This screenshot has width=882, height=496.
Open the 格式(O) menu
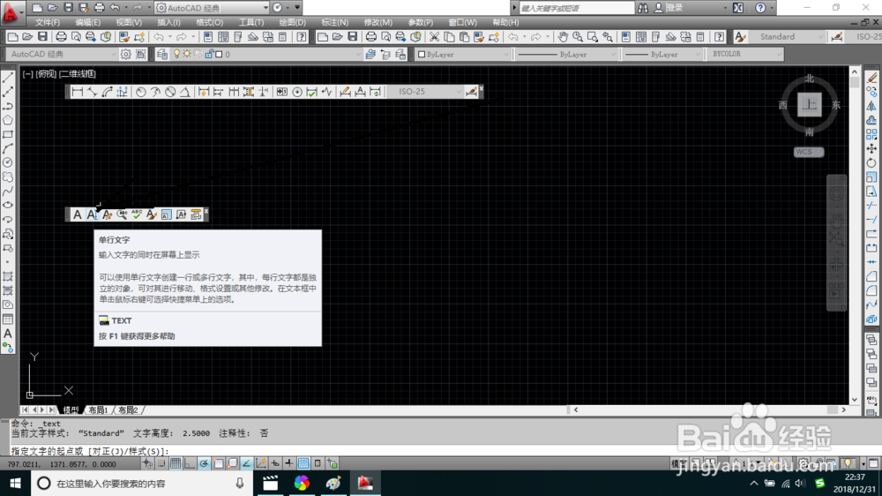[x=209, y=23]
